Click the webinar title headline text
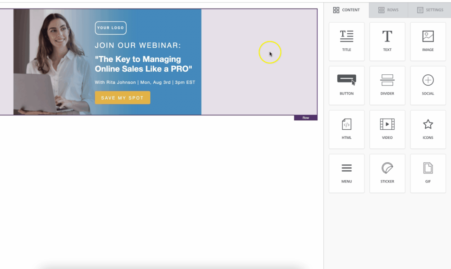451x269 pixels. (143, 64)
